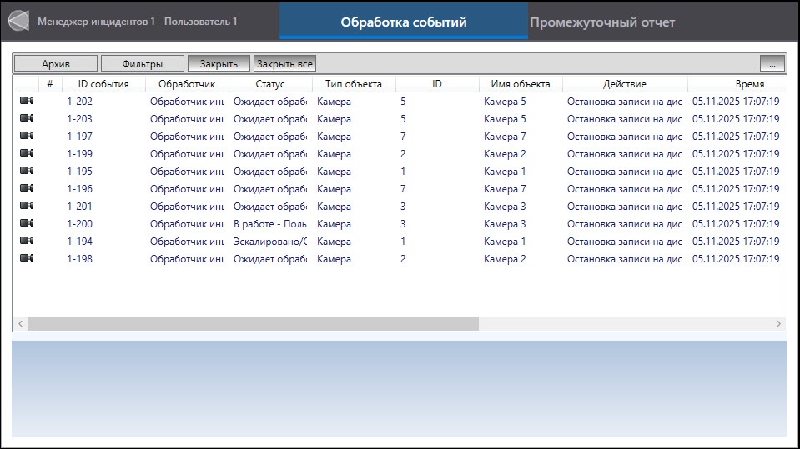Open the ellipsis options button

pyautogui.click(x=772, y=63)
